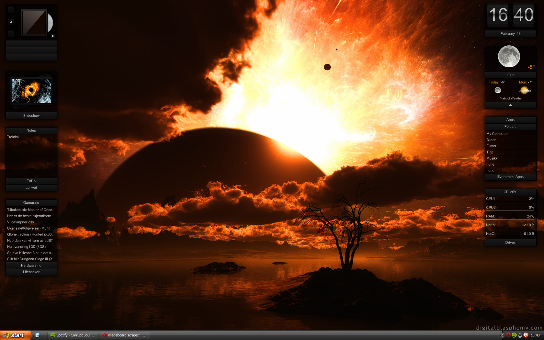This screenshot has width=544, height=340.
Task: Click the CPU1 usage meter
Action: [x=510, y=199]
